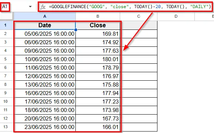Select row 6 header
The width and height of the screenshot is (214, 133).
point(5,67)
